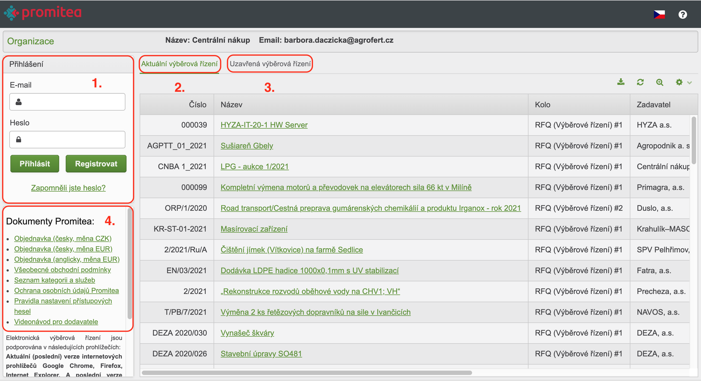Click the Organizace heading

coord(31,41)
